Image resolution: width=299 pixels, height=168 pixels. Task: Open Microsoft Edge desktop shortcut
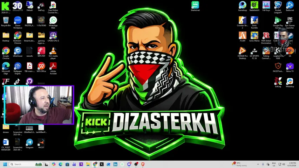pyautogui.click(x=6, y=68)
